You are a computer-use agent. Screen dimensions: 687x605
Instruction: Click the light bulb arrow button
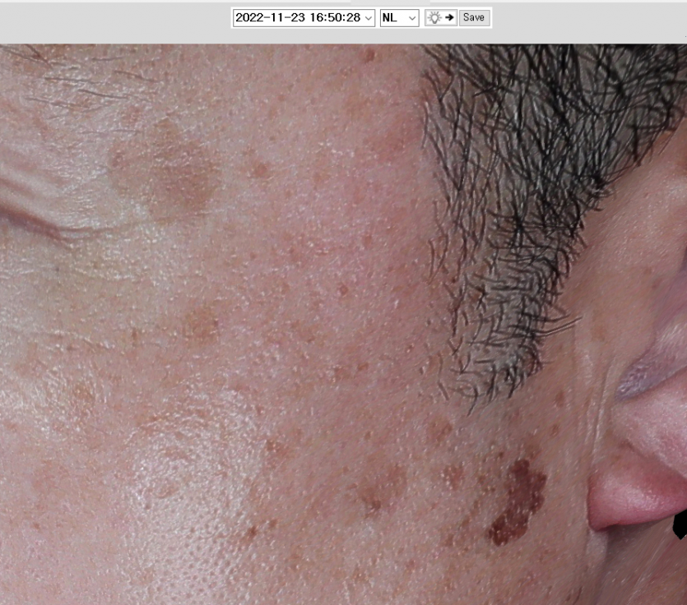pyautogui.click(x=441, y=18)
